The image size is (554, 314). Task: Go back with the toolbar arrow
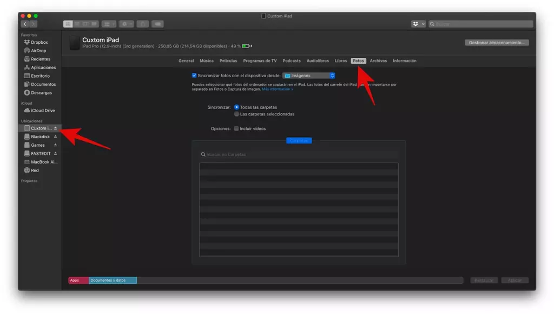coord(24,24)
